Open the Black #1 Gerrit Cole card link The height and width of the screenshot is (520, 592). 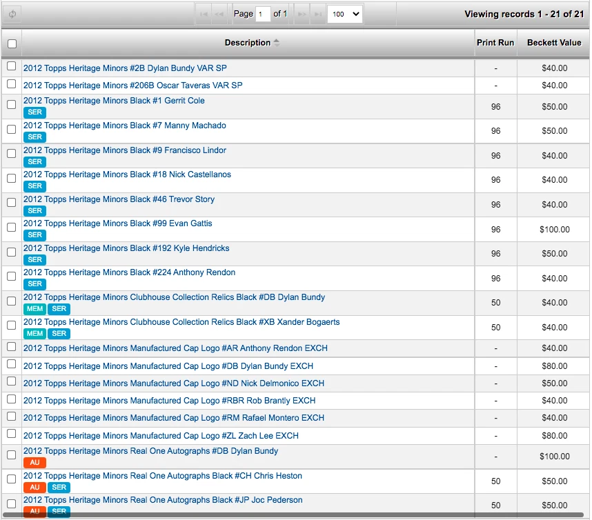coord(114,101)
